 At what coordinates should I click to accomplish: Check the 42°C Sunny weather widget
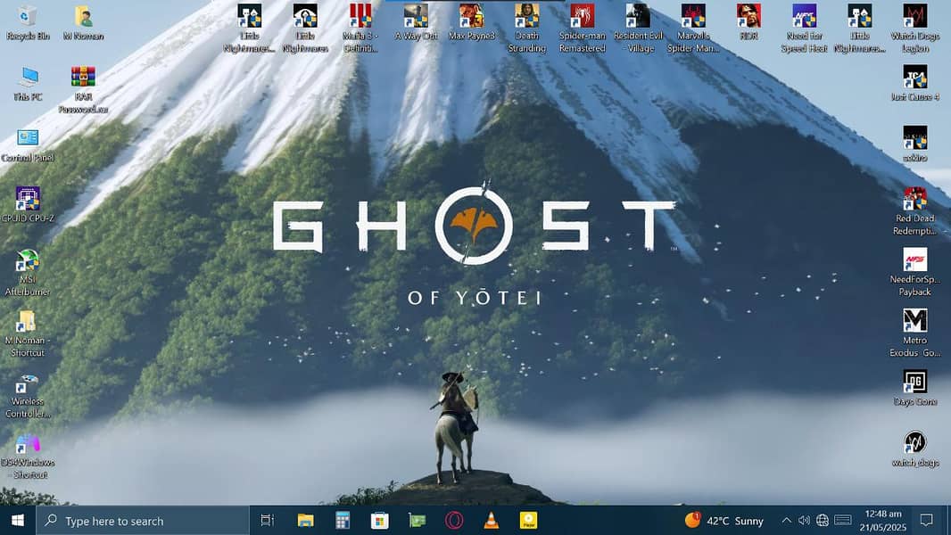coord(723,520)
